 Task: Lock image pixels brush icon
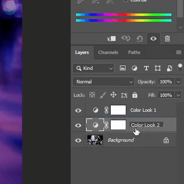(103, 95)
